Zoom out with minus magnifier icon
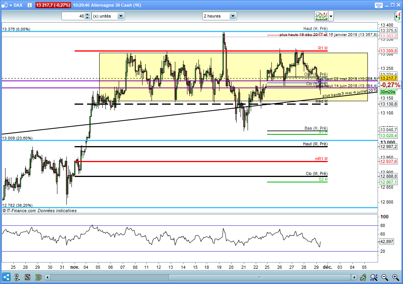The width and height of the screenshot is (403, 284). pos(385,277)
